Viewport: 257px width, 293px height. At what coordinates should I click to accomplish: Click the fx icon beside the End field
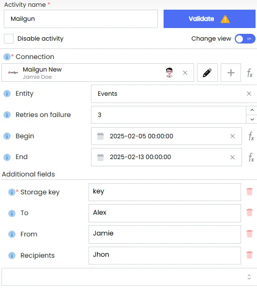(x=251, y=157)
